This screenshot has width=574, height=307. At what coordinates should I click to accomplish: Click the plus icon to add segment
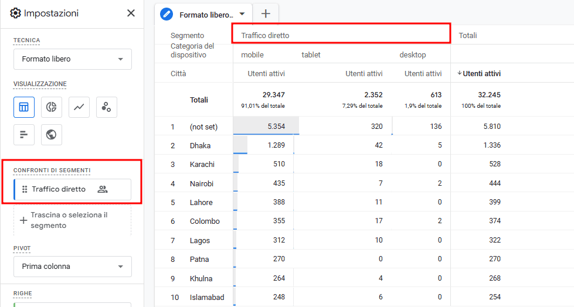(x=23, y=220)
